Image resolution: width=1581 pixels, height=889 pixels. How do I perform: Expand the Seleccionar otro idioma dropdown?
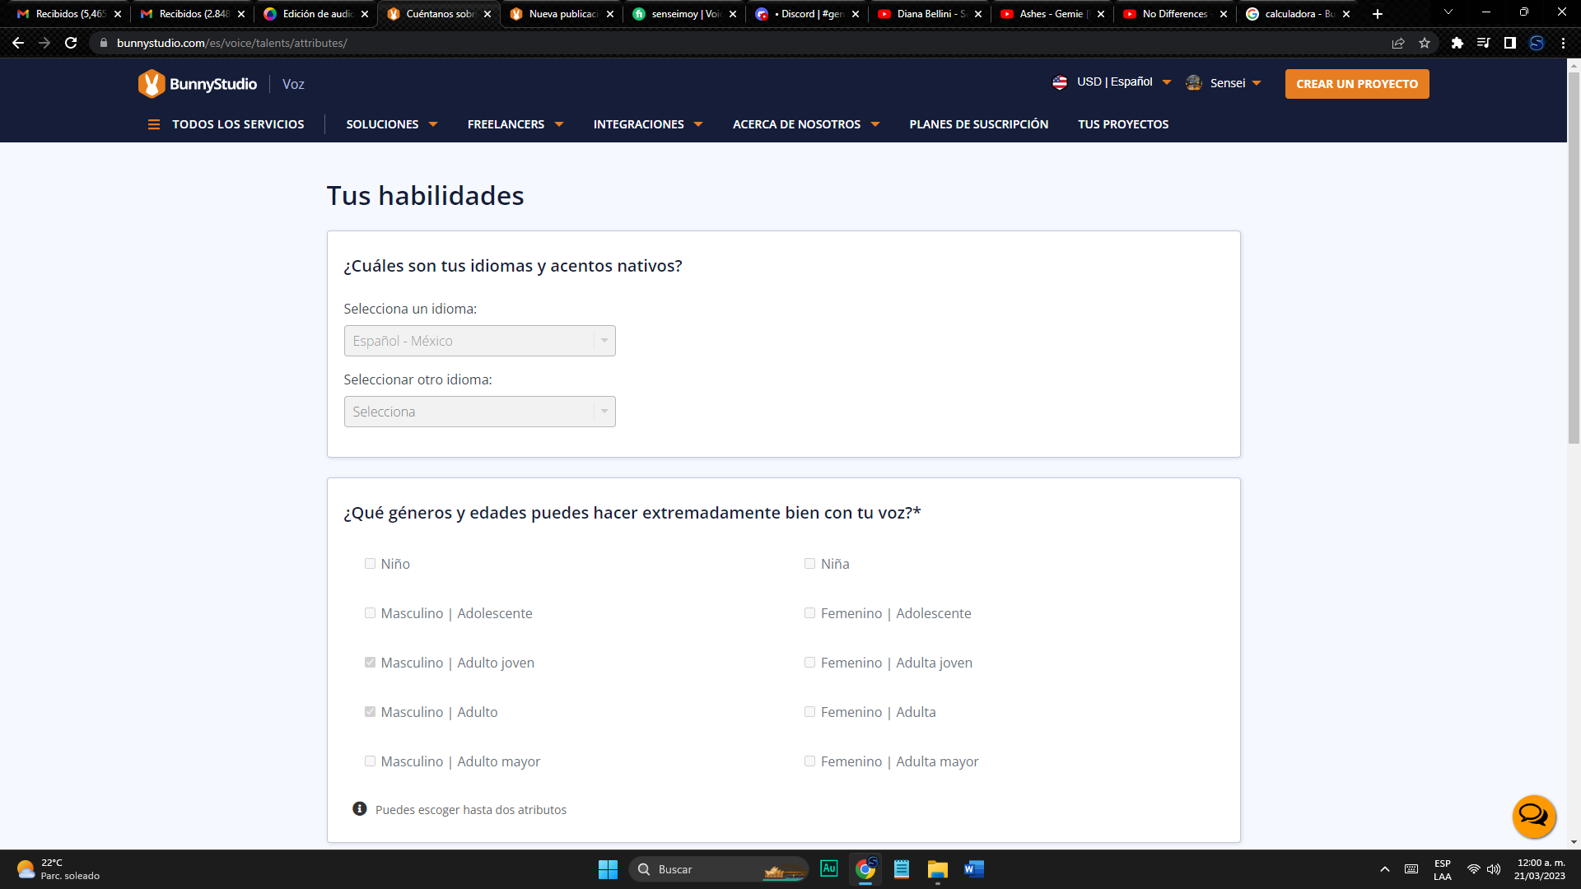479,412
